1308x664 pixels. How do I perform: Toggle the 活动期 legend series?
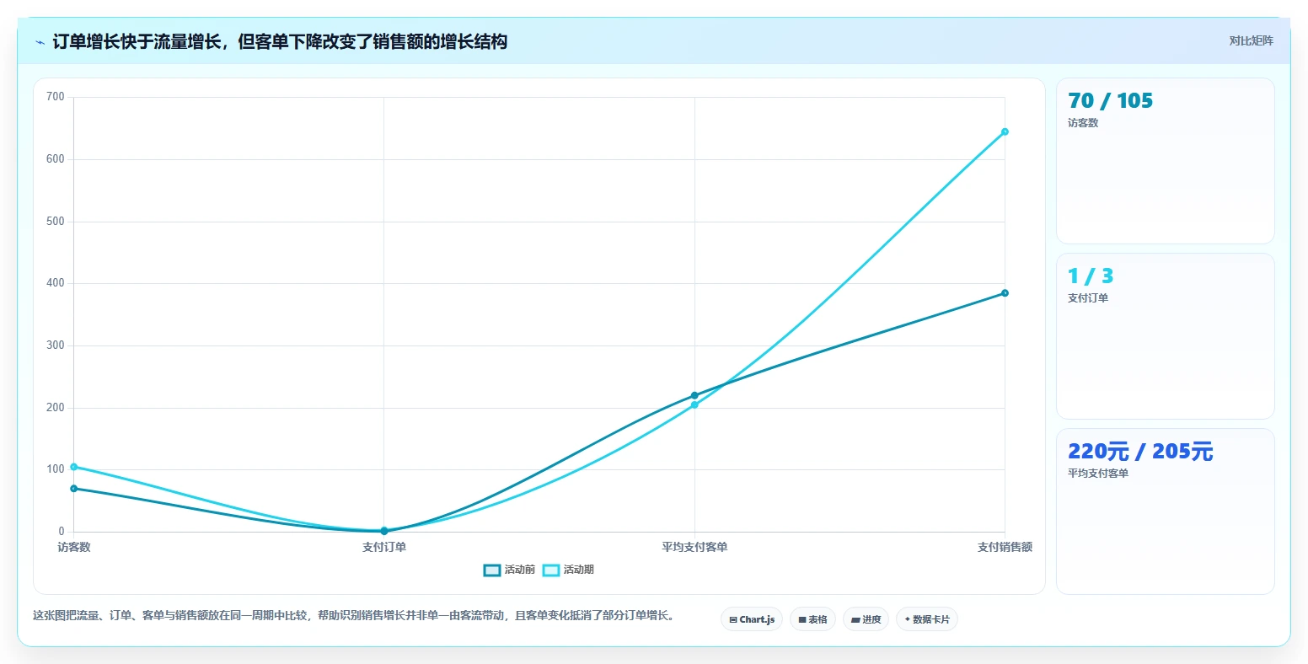point(568,570)
